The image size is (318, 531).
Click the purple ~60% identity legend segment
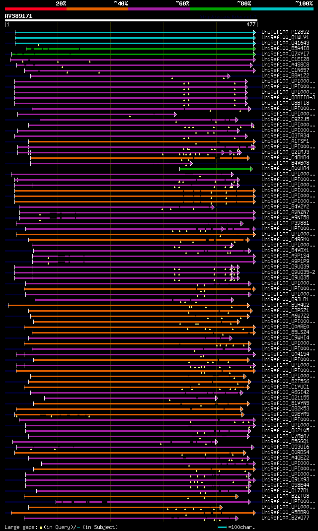point(159,9)
